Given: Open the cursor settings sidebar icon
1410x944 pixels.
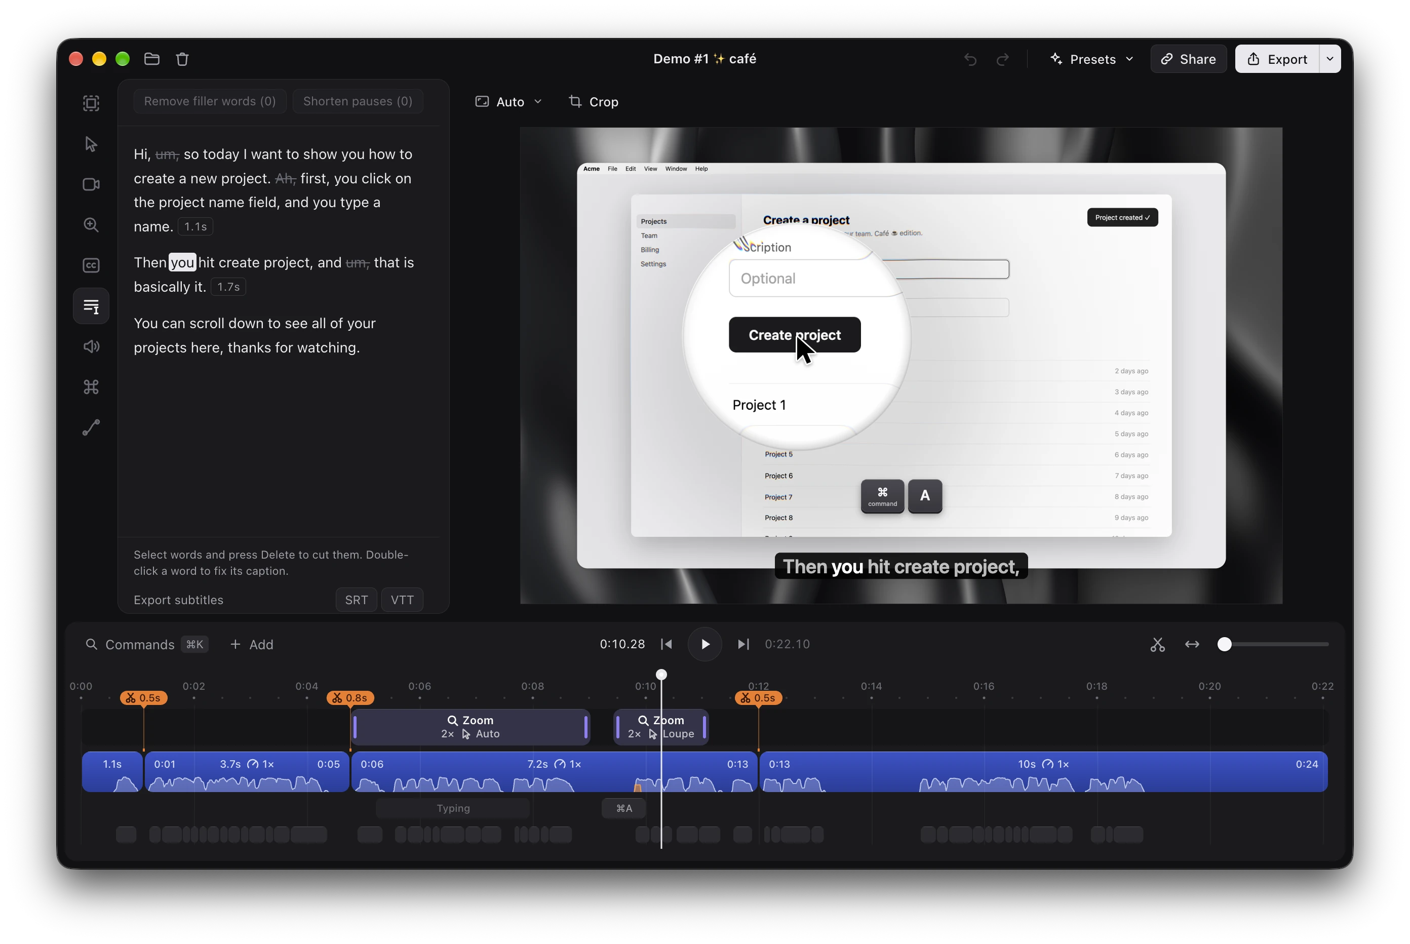Looking at the screenshot, I should click(91, 144).
